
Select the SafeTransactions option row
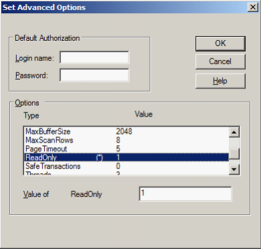pyautogui.click(x=126, y=166)
